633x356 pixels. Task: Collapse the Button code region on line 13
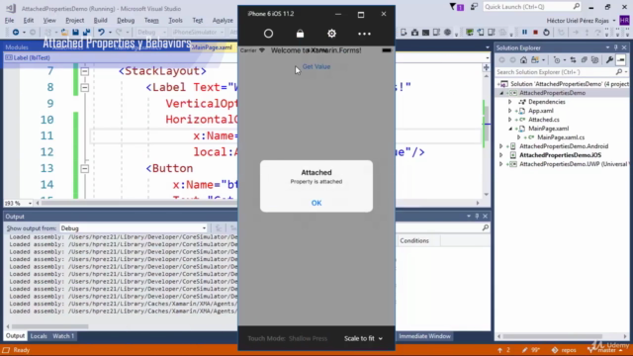pyautogui.click(x=84, y=169)
